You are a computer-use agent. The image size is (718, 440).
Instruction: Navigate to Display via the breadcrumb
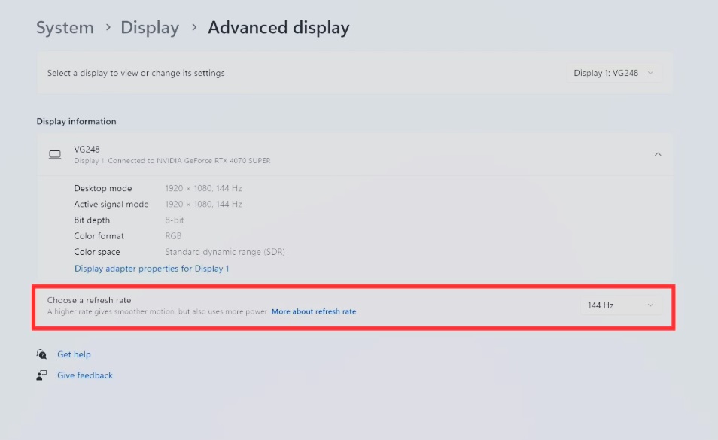click(x=150, y=27)
